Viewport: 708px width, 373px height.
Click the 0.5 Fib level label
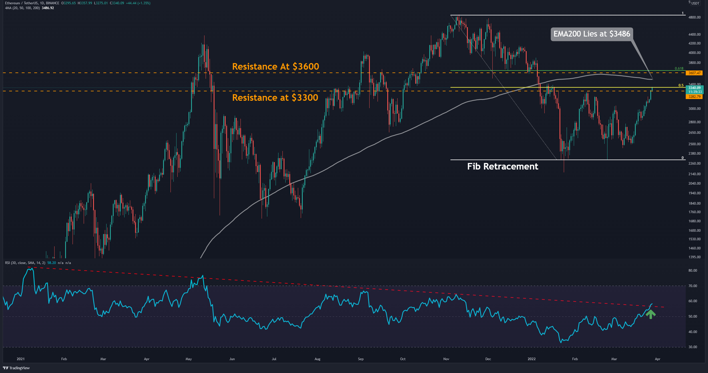[681, 85]
